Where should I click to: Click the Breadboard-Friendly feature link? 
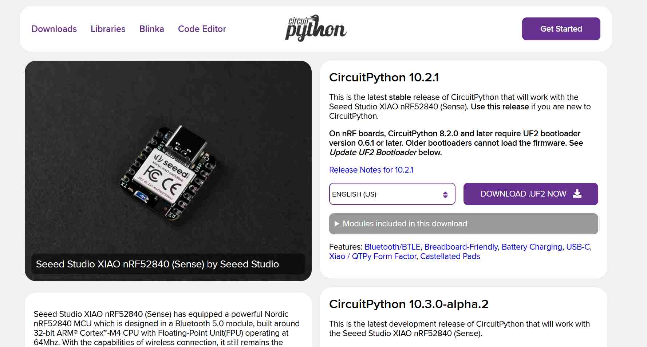tap(461, 247)
